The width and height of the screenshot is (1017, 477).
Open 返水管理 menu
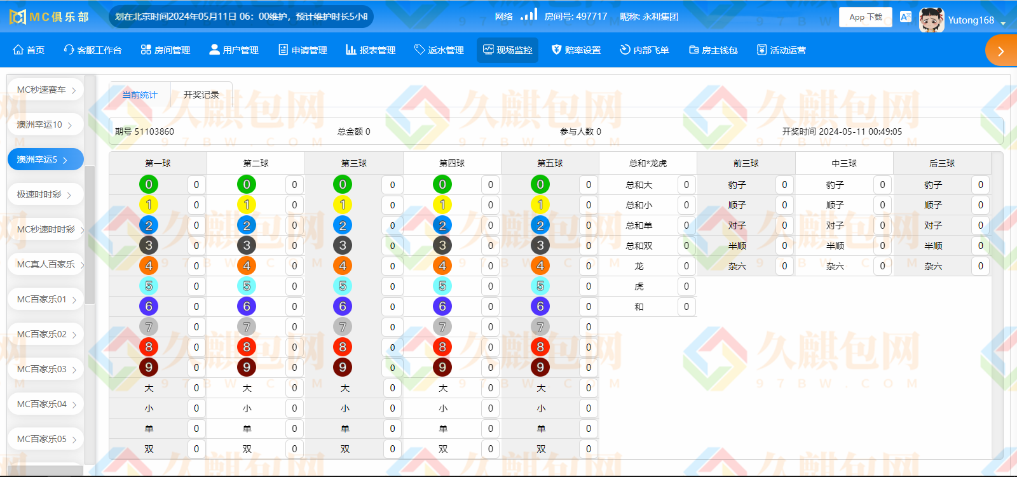tap(439, 50)
